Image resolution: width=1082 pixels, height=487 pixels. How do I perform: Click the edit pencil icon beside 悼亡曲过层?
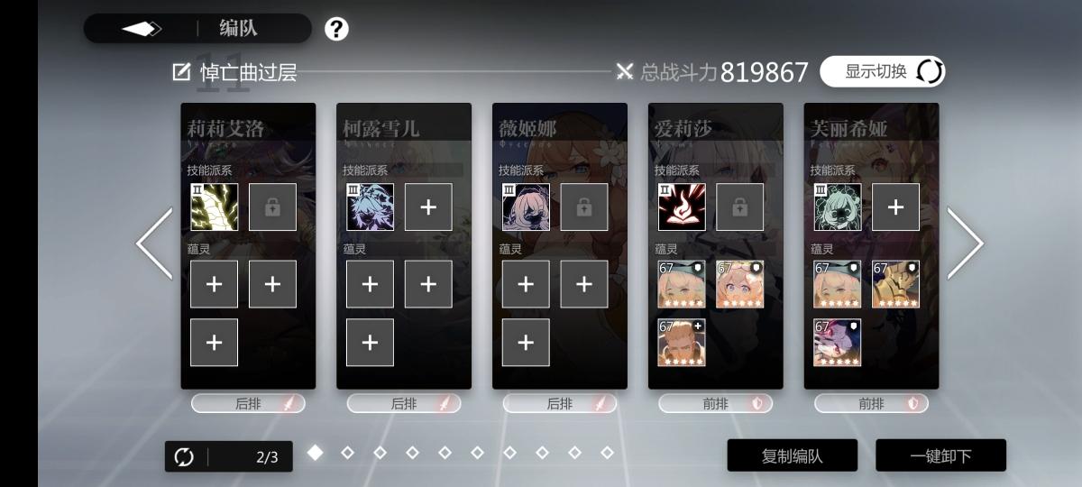click(181, 72)
